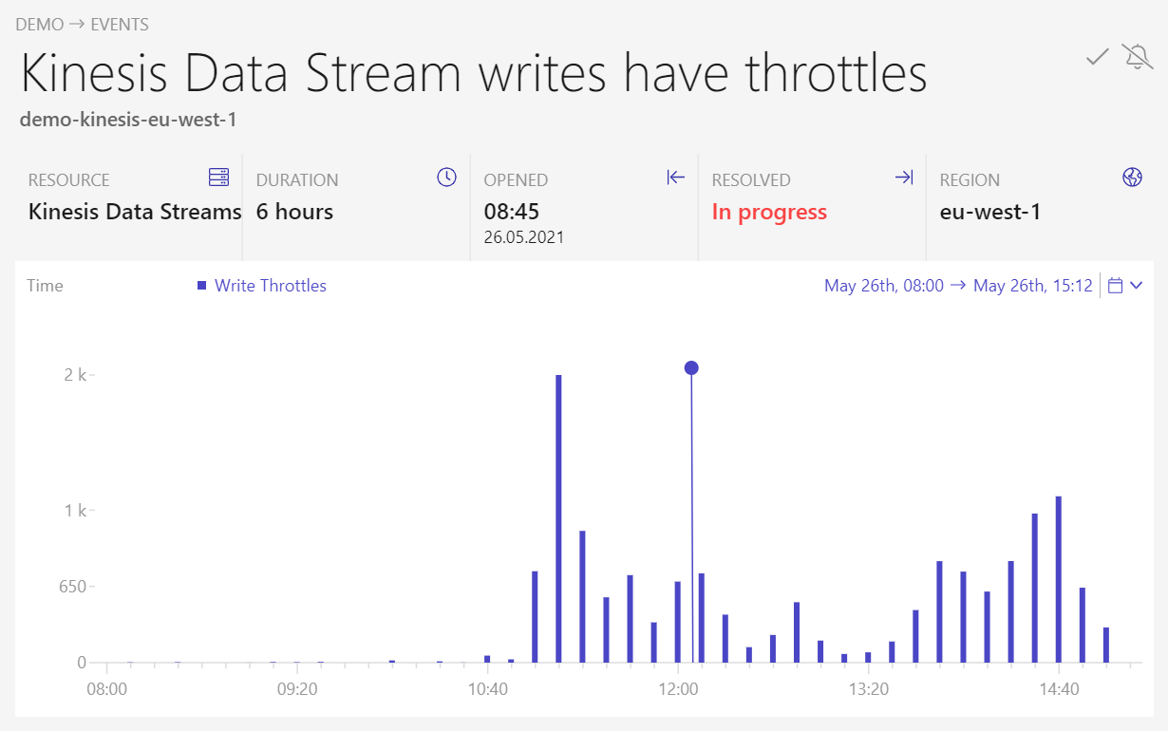This screenshot has width=1168, height=731.
Task: Select the May 26th date range text
Action: (958, 286)
